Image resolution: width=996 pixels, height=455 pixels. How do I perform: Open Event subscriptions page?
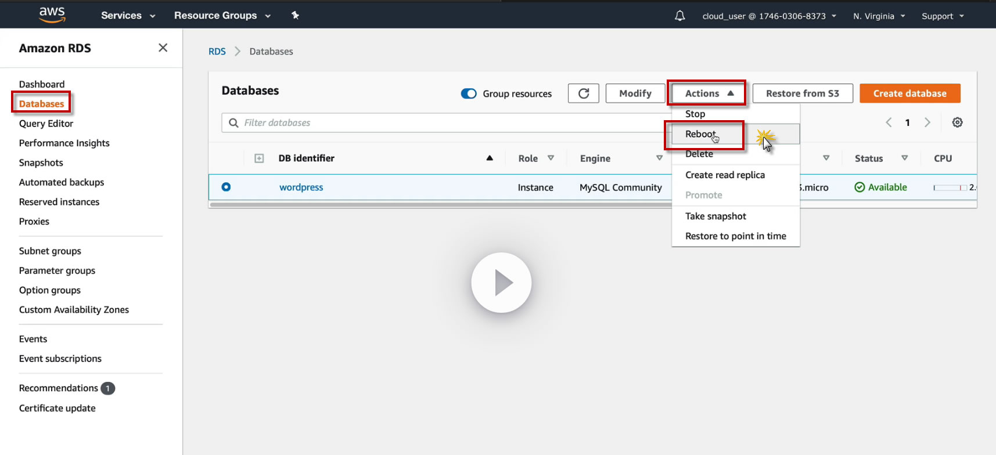60,359
